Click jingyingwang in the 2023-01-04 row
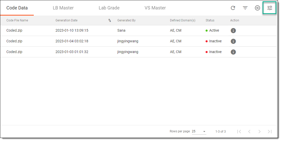The width and height of the screenshot is (281, 141). coord(128,41)
